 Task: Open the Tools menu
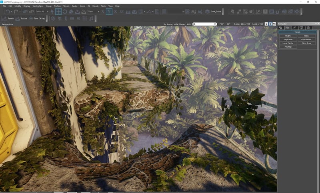click(x=104, y=6)
